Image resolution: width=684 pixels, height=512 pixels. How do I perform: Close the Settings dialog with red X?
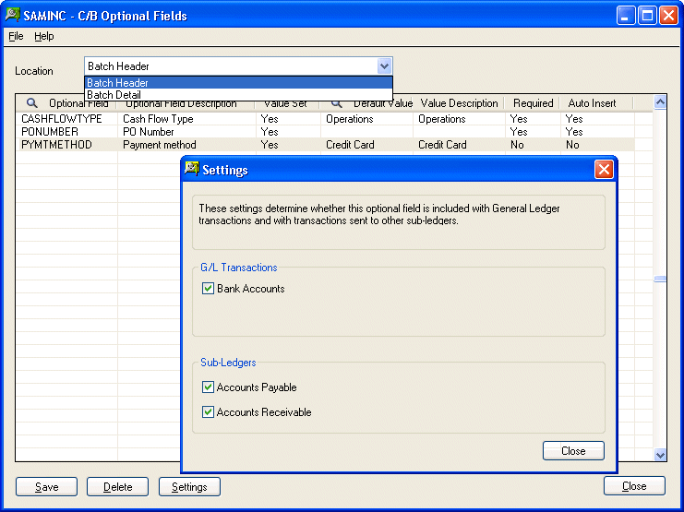[x=605, y=169]
